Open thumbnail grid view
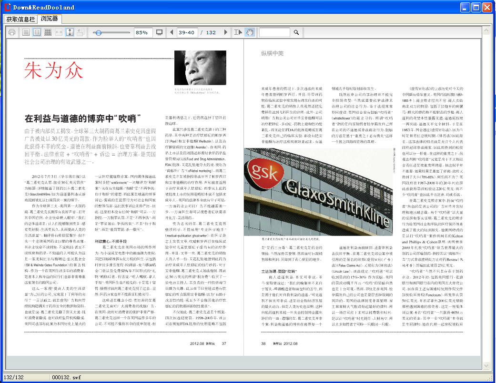496x383 pixels. tap(48, 32)
